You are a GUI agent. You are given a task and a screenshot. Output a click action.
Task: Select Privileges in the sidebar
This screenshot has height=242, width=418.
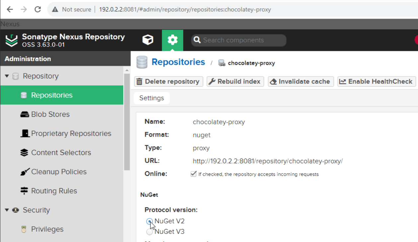(47, 229)
